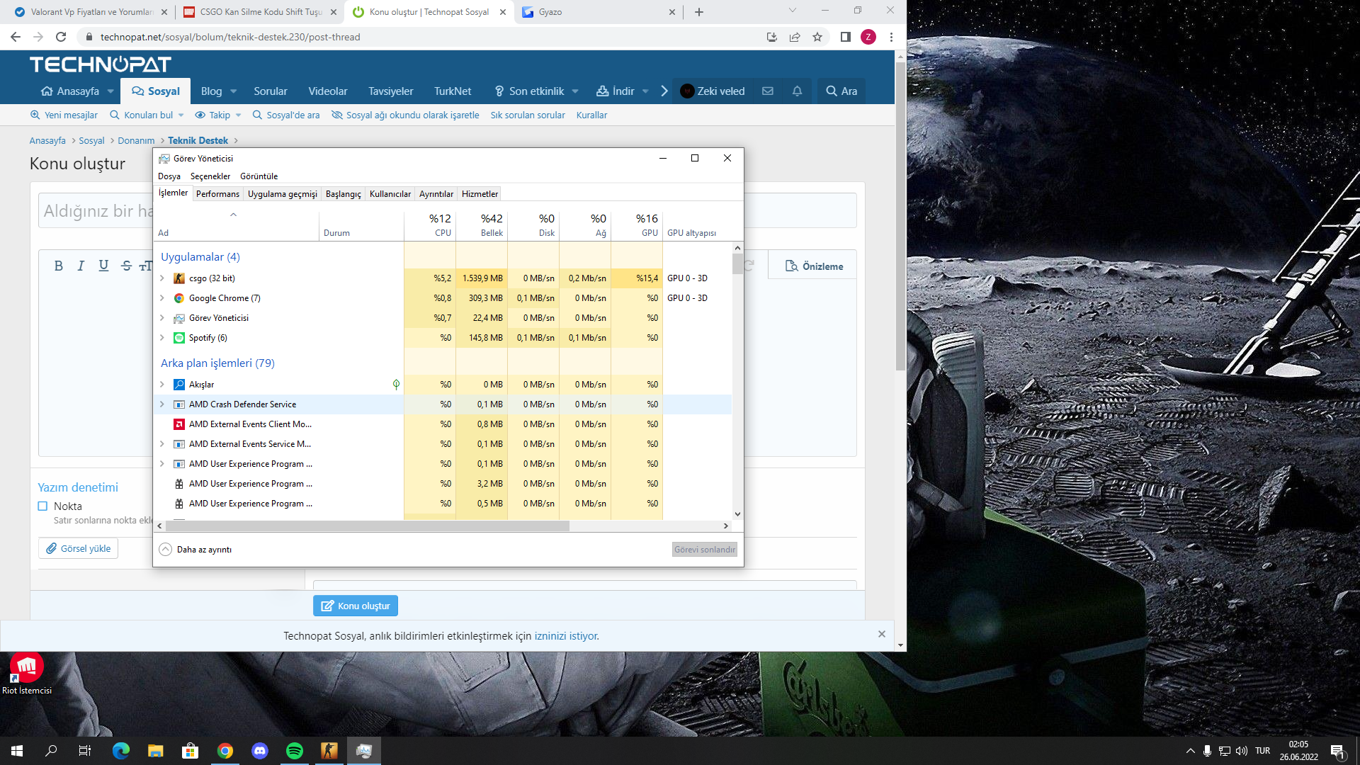This screenshot has height=765, width=1360.
Task: Switch to the Performans tab
Action: pyautogui.click(x=217, y=193)
